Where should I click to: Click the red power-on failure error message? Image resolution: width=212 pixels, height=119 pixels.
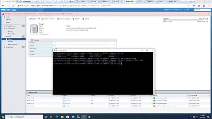point(39,14)
